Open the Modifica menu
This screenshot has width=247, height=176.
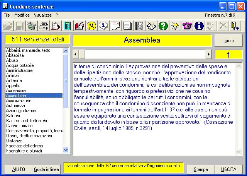pos(22,15)
